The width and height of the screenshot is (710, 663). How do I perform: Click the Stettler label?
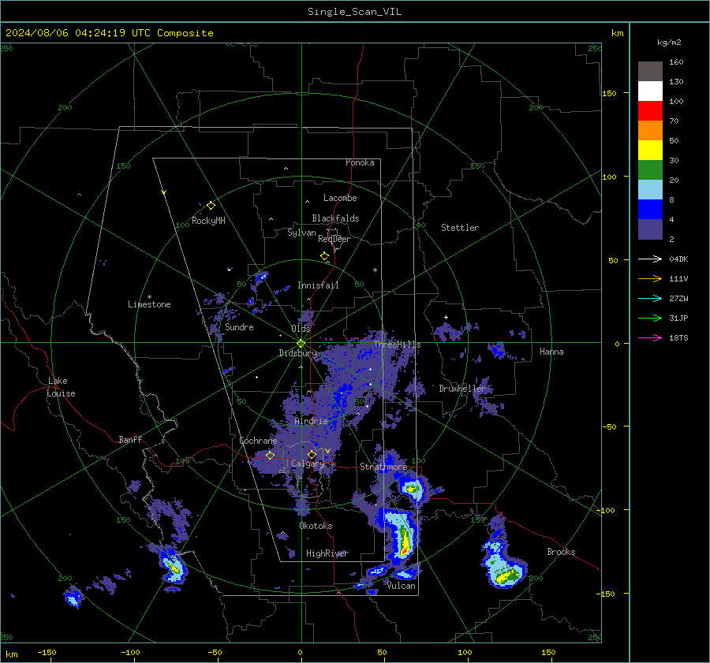(x=460, y=228)
